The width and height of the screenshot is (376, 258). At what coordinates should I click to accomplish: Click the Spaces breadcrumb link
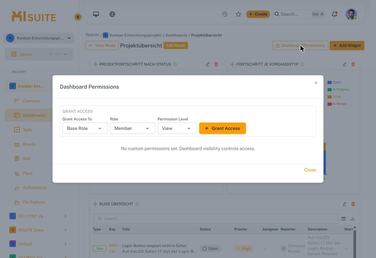pos(92,35)
